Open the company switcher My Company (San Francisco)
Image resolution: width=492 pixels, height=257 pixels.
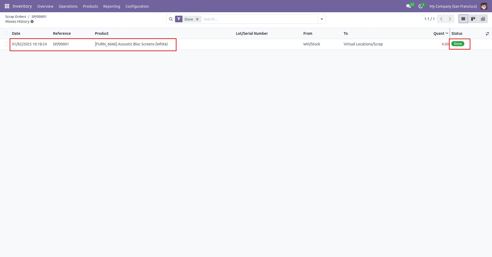[453, 6]
